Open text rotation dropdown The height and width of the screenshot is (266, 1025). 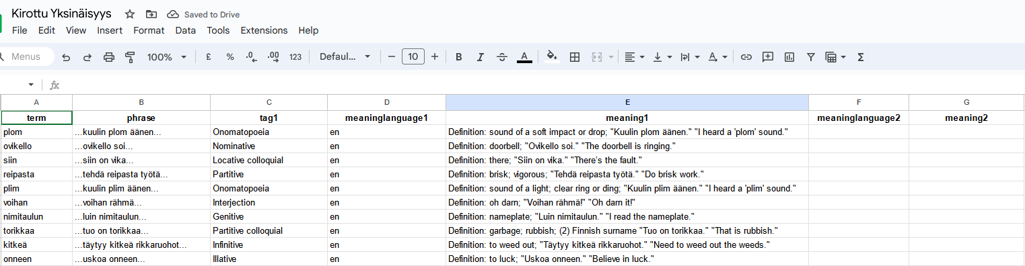click(717, 57)
